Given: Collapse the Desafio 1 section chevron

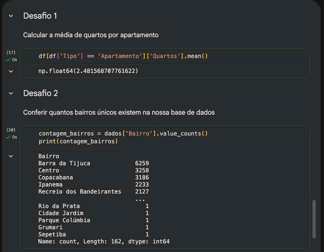Looking at the screenshot, I should click(x=11, y=16).
